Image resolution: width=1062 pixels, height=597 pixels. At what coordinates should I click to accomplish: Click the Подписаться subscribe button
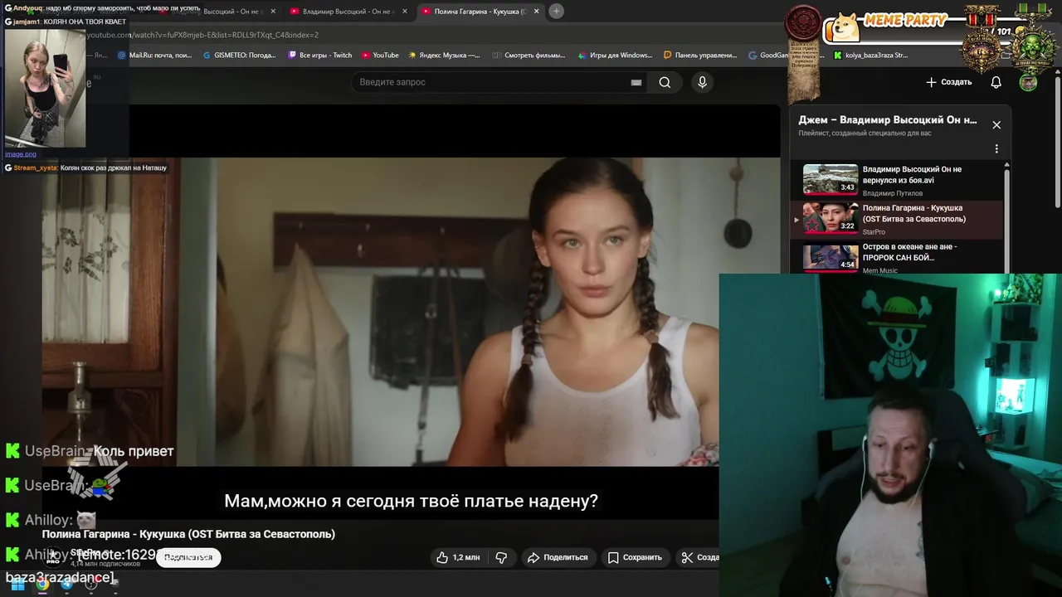point(188,557)
